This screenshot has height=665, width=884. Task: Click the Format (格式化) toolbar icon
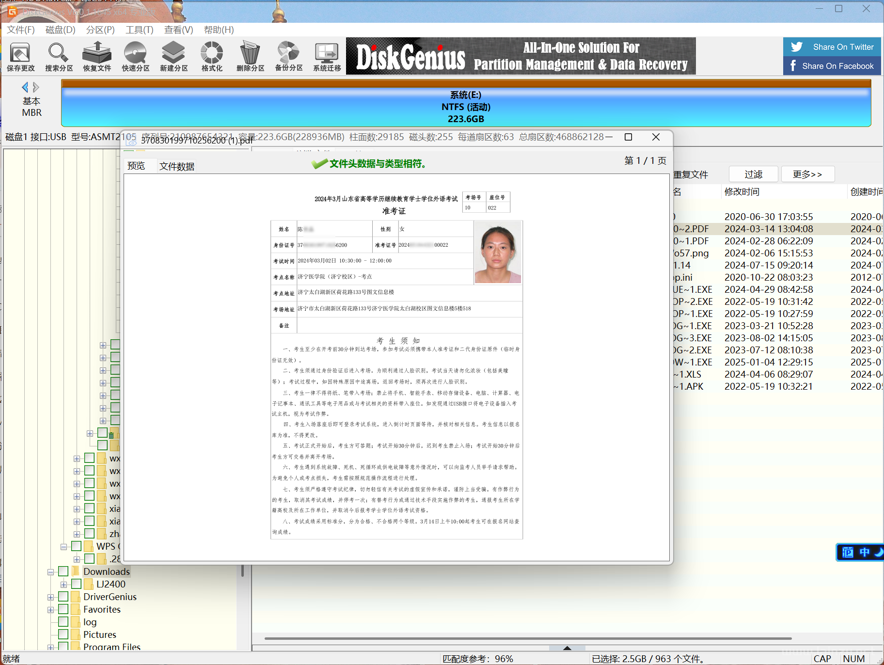point(212,56)
